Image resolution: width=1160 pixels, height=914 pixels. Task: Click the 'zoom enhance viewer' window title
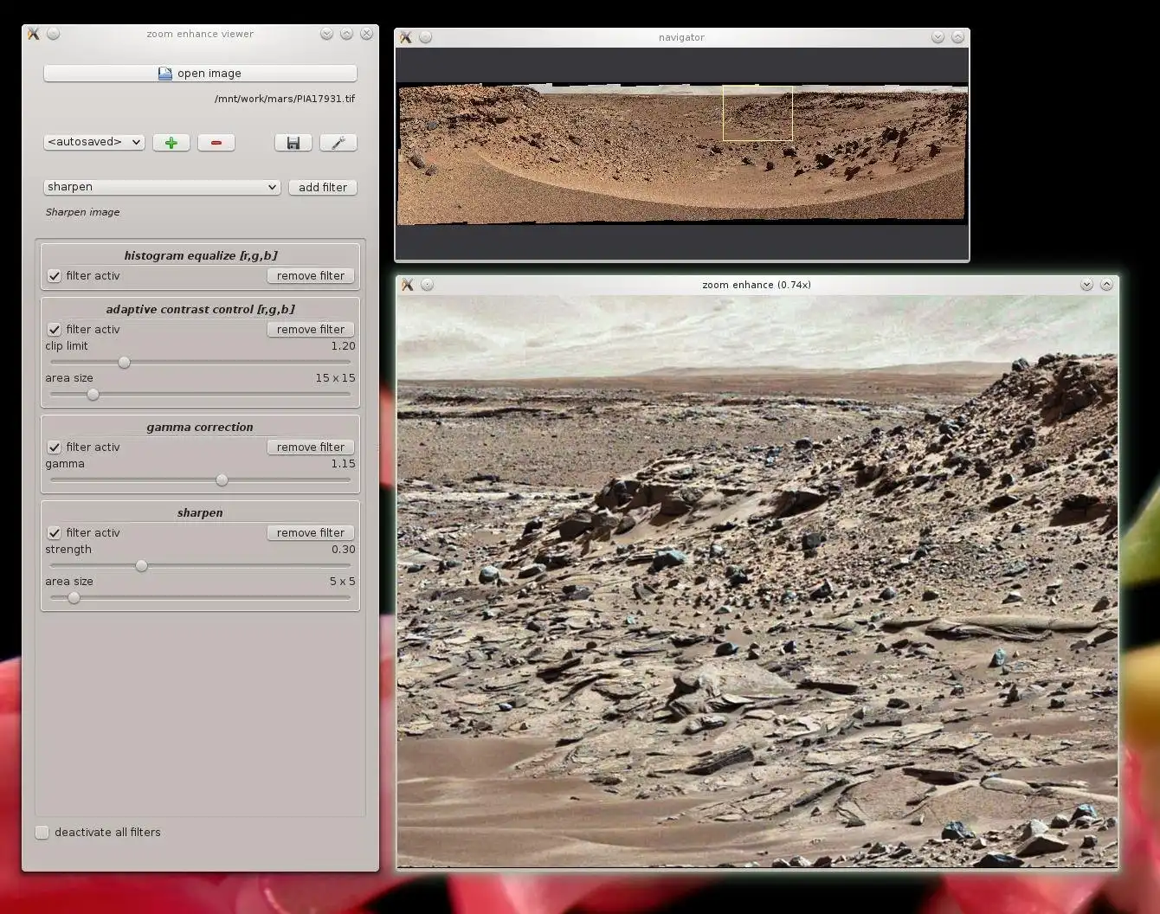coord(200,34)
